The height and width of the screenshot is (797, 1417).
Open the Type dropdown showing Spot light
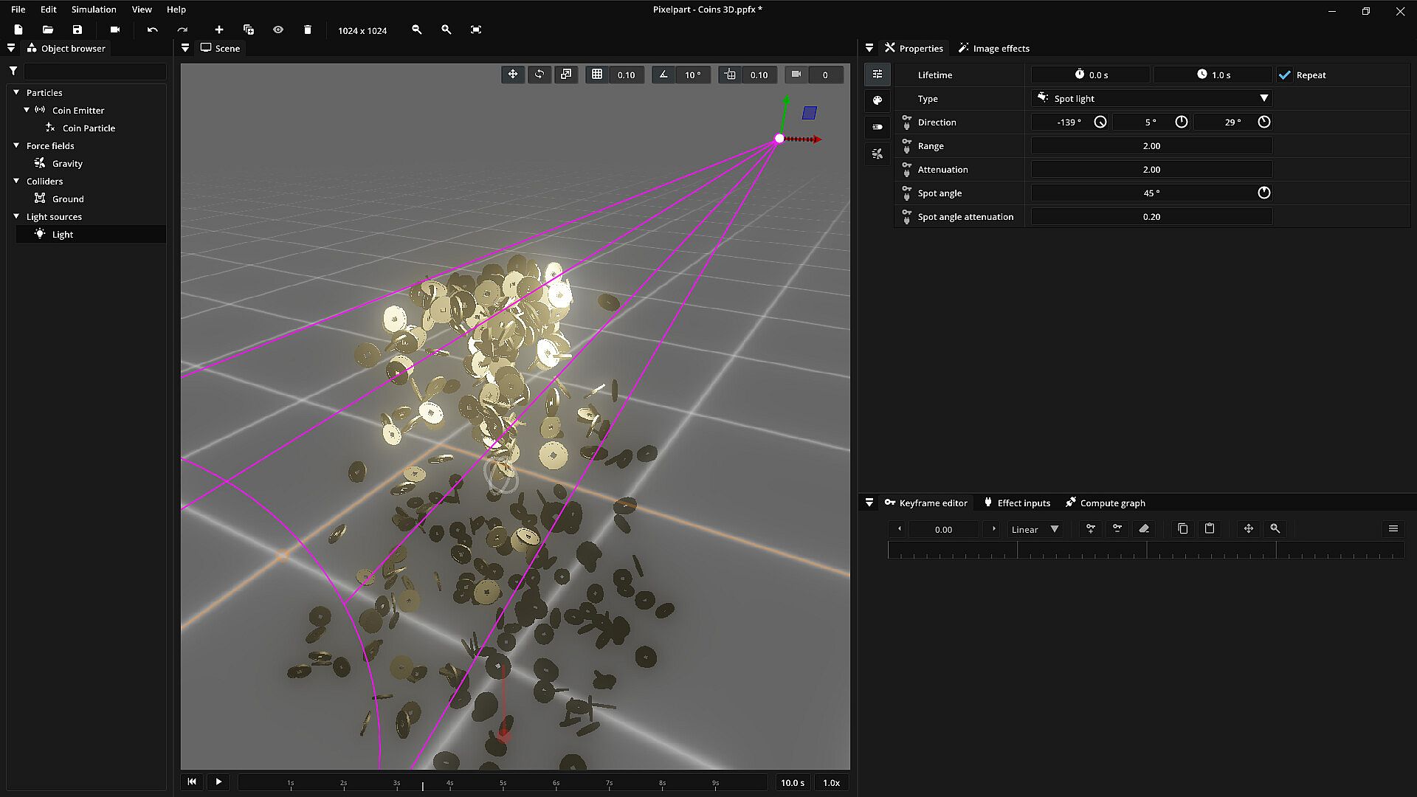pyautogui.click(x=1151, y=98)
